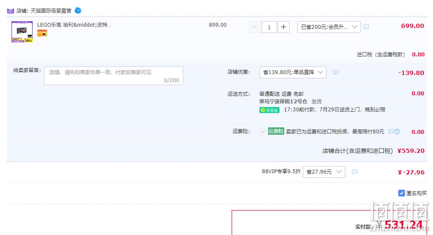433x235 pixels.
Task: Click the ¥-27.96 VIP discount amount
Action: point(411,172)
